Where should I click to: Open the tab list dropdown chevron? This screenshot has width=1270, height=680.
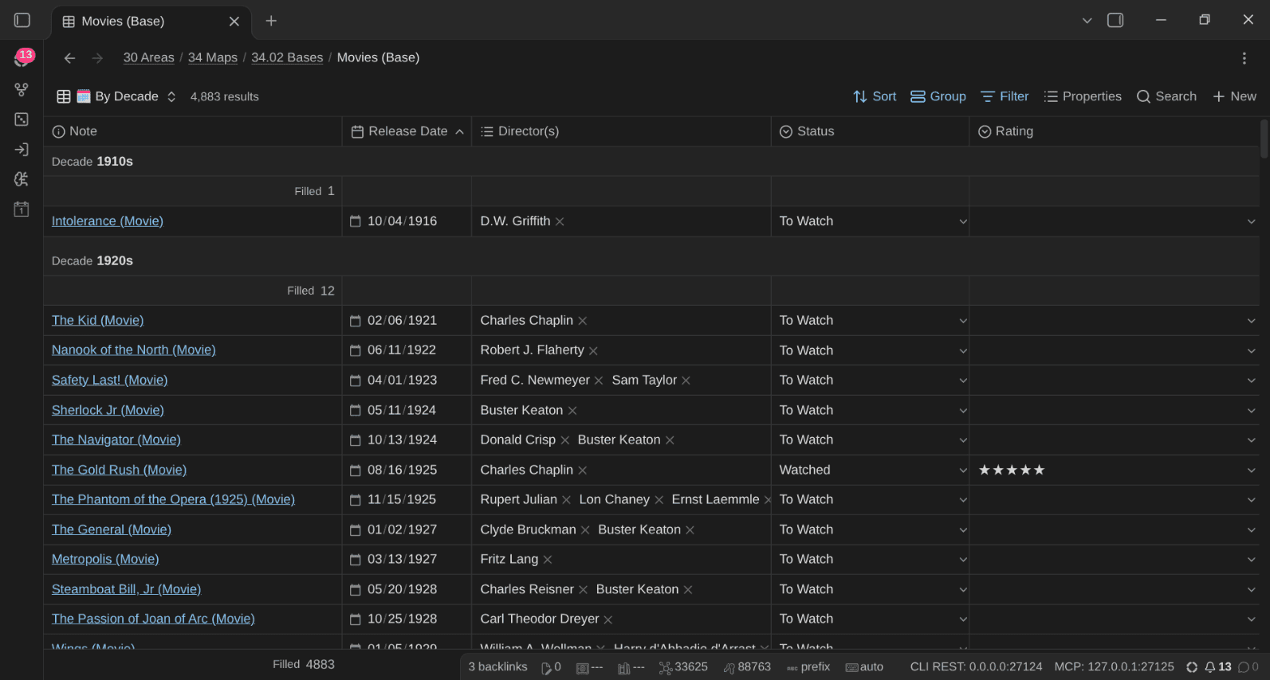coord(1087,21)
